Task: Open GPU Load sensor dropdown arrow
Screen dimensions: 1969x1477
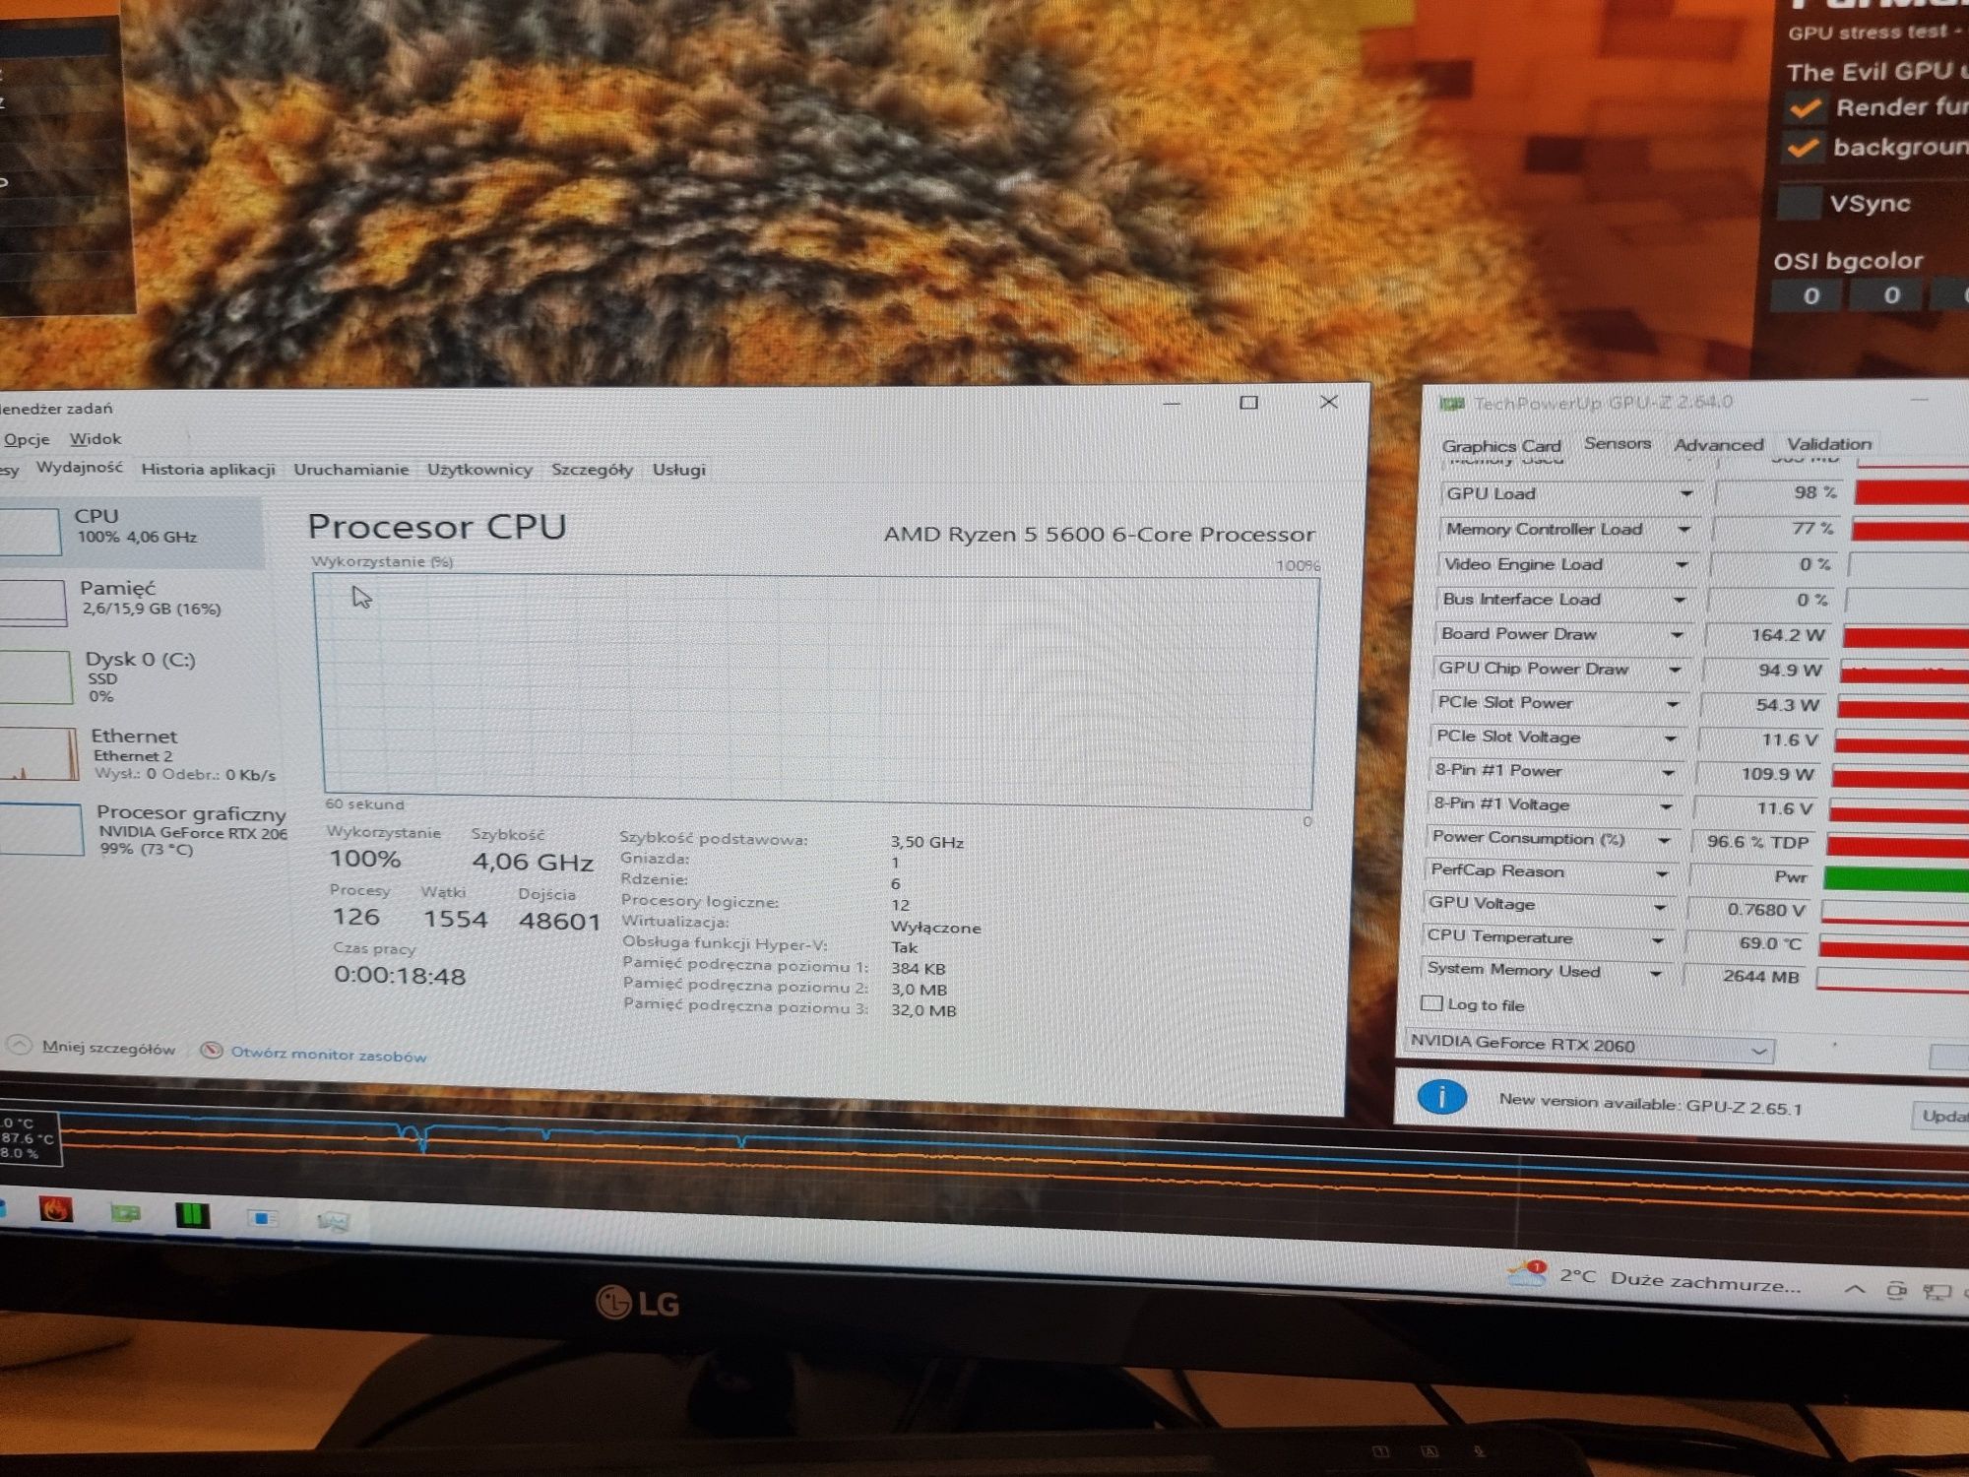Action: (x=1686, y=493)
